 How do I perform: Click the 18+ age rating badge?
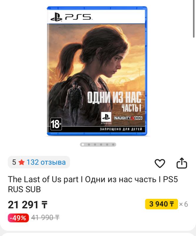pyautogui.click(x=56, y=124)
